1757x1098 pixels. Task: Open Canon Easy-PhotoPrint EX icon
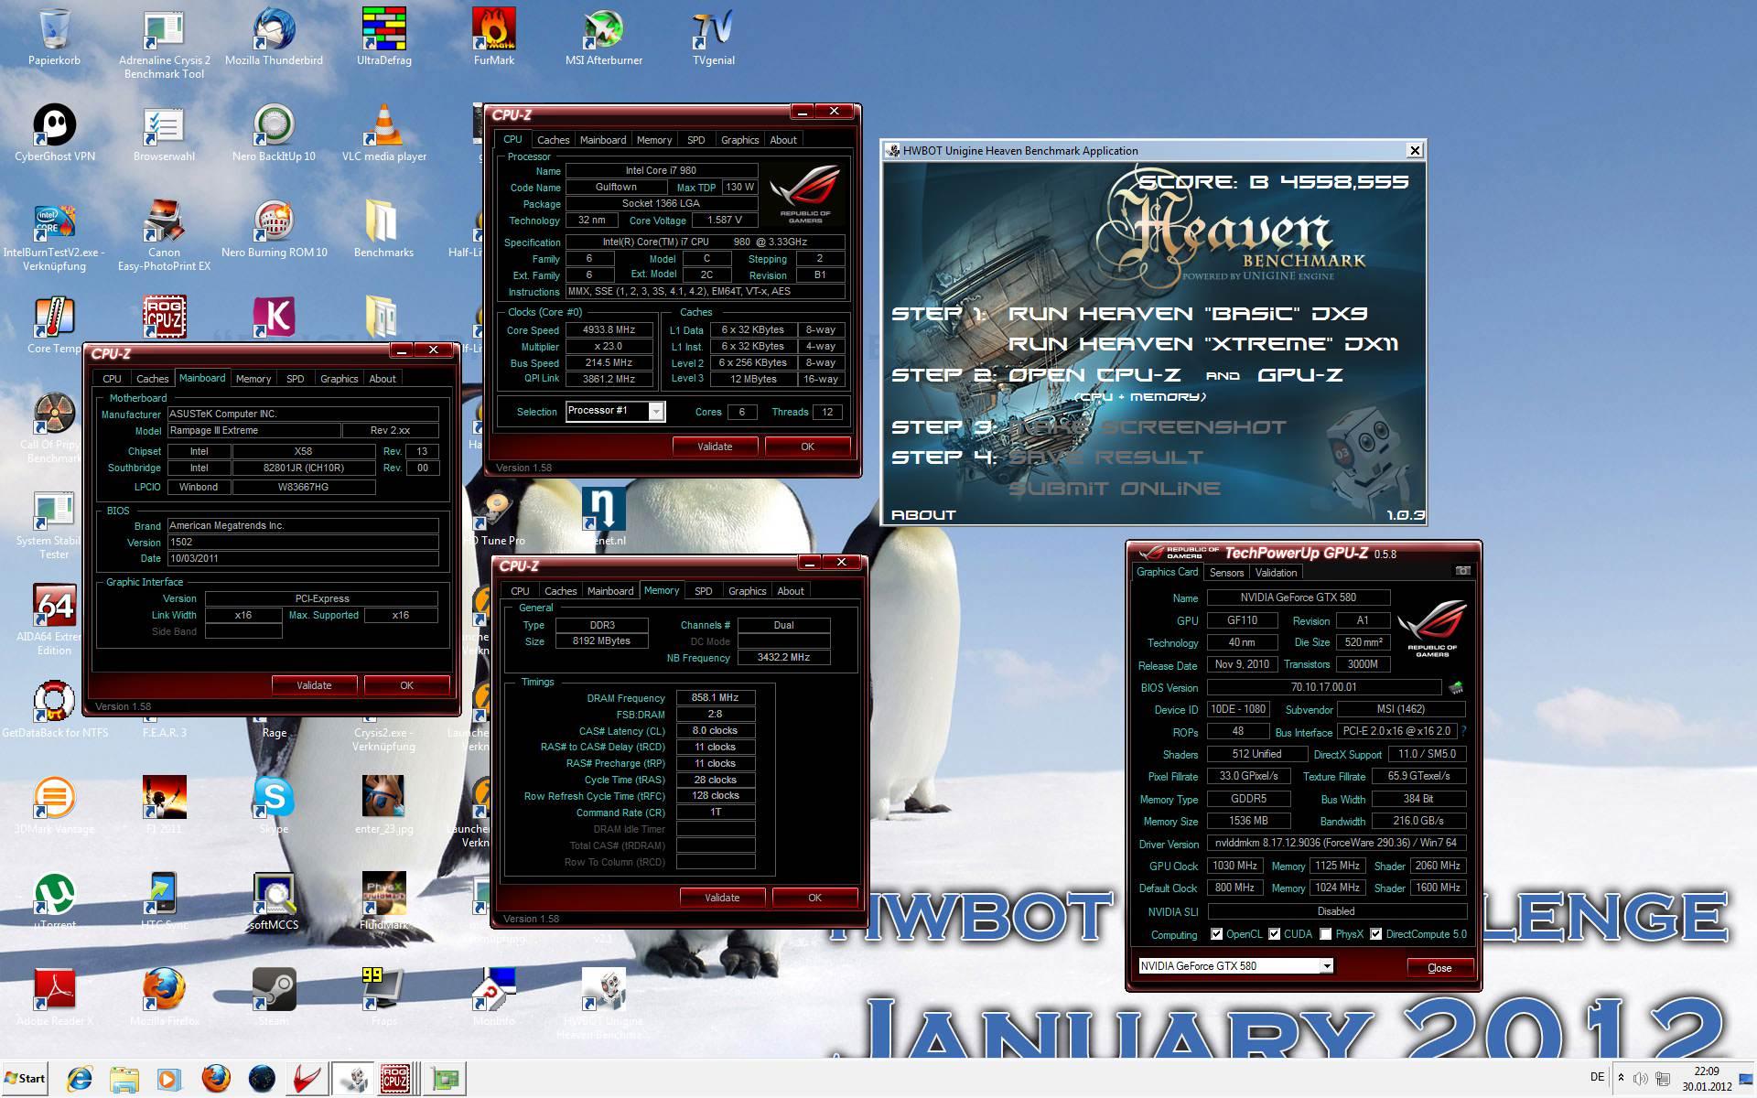164,221
